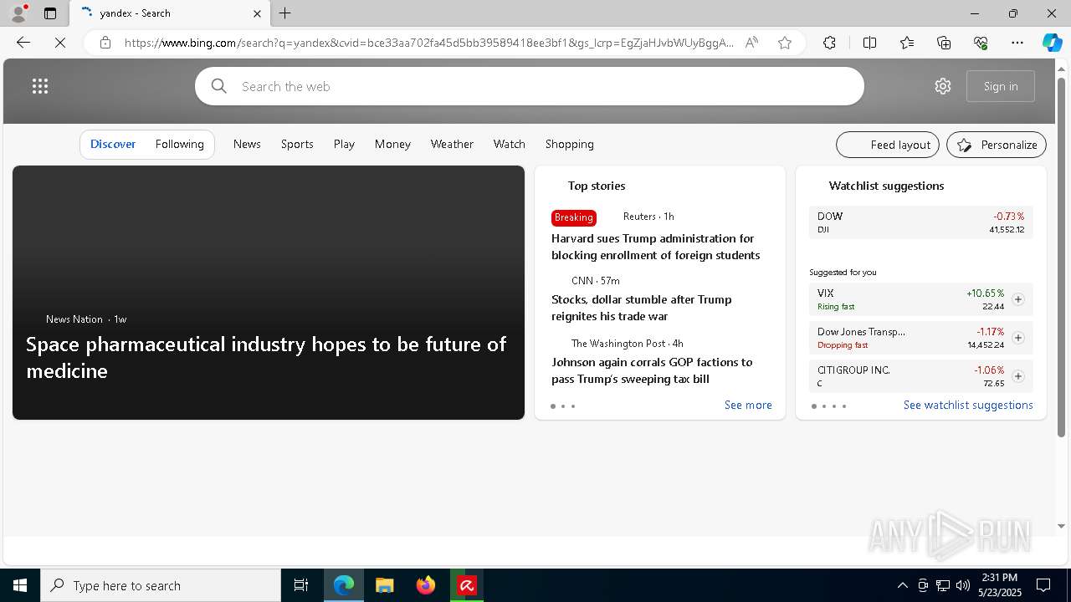Open Browser essentials heart icon
The image size is (1071, 602).
pos(981,43)
